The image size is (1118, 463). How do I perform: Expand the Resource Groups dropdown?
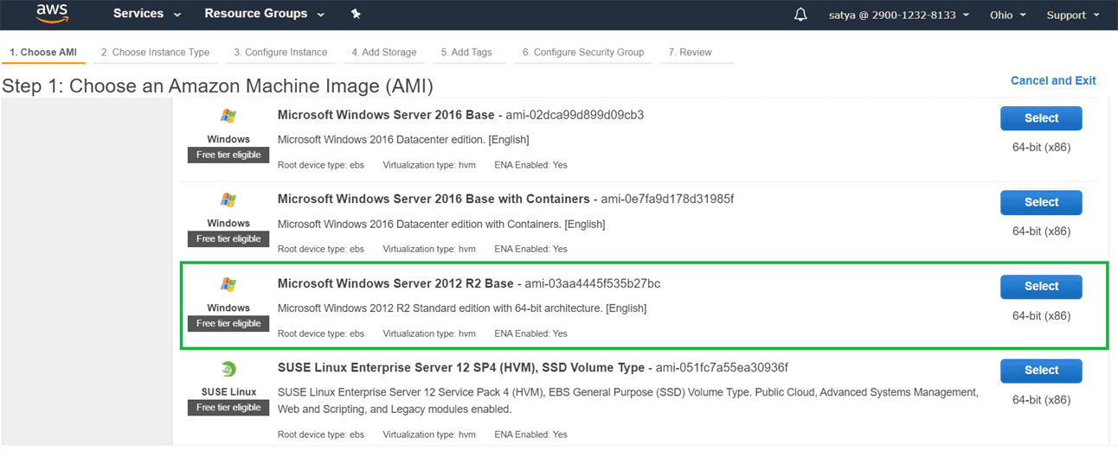click(x=264, y=14)
